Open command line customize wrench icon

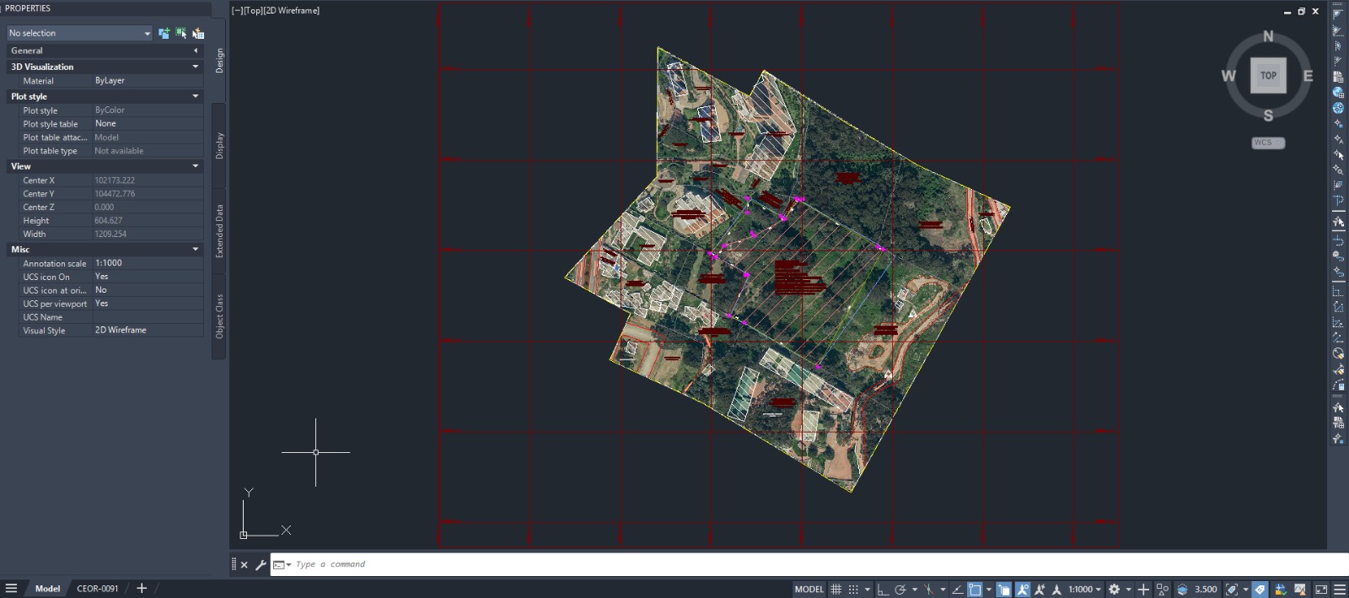[261, 565]
